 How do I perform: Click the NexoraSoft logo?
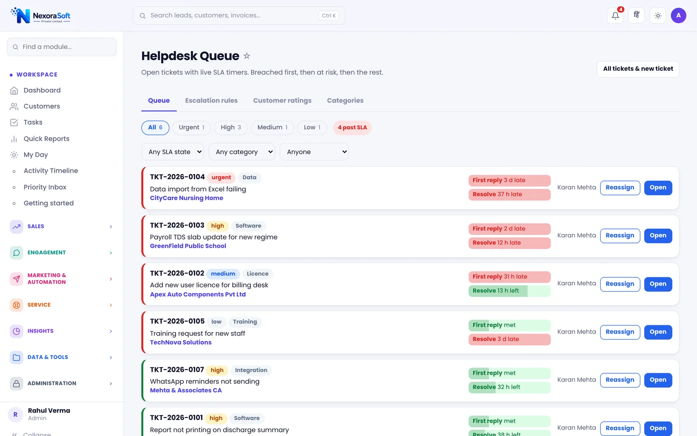pos(41,15)
